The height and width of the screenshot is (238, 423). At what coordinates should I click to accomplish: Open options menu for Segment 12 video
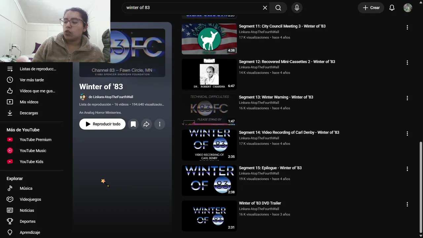(407, 63)
